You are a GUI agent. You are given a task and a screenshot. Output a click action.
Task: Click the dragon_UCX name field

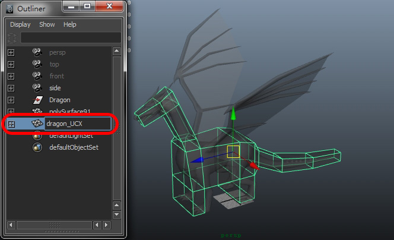point(77,124)
